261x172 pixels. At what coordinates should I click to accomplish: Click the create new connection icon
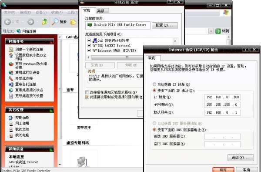11,50
